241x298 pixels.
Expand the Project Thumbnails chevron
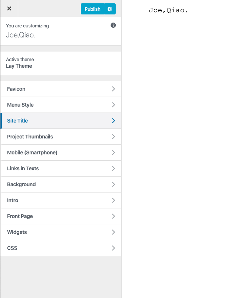113,137
